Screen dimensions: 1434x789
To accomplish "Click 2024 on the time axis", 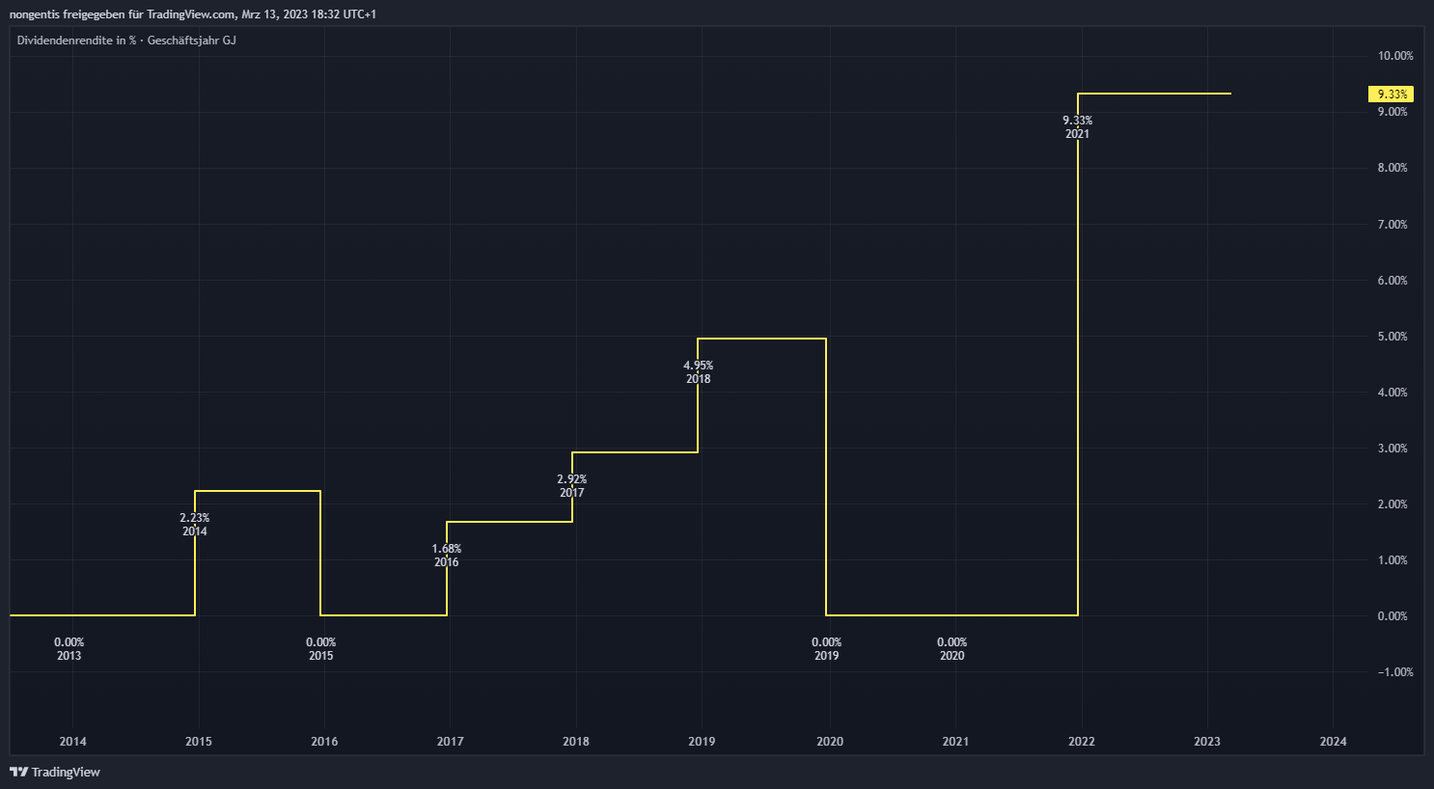I will coord(1333,742).
